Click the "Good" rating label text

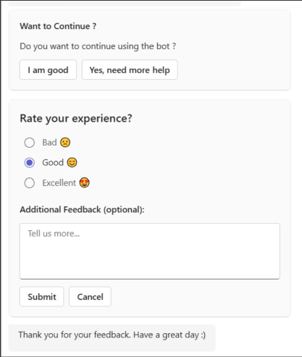[53, 163]
